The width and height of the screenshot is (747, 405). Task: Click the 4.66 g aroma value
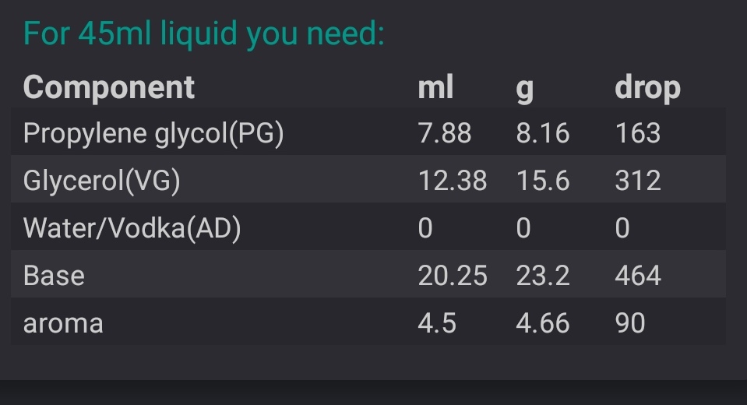[543, 323]
